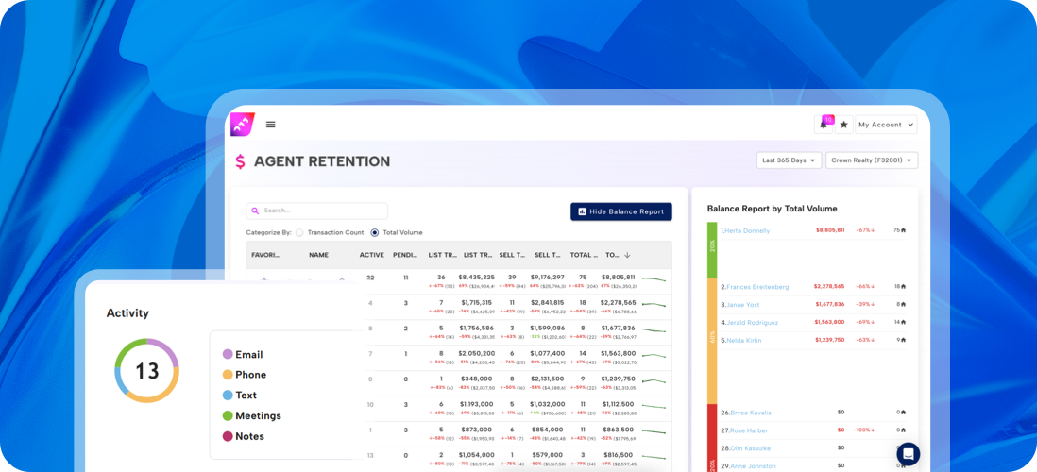Click the house icon next to Herta Donnelly

click(x=903, y=230)
